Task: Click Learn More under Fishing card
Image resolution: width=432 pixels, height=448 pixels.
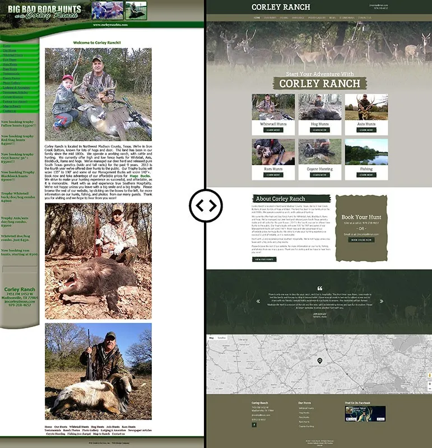Action: coord(366,175)
